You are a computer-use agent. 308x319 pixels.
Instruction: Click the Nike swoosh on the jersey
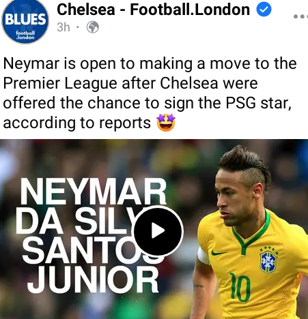tap(219, 252)
